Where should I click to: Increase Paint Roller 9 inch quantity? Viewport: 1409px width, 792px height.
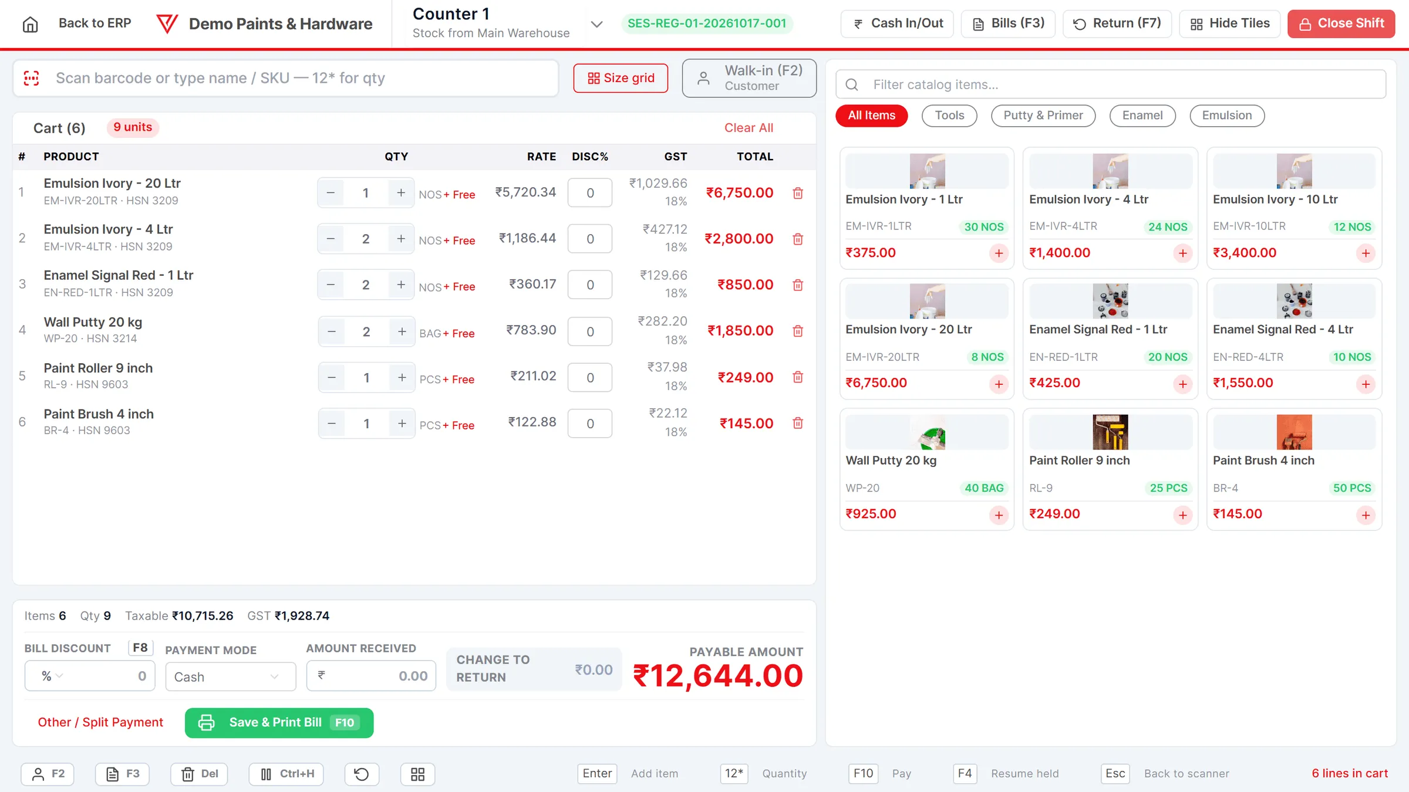click(402, 377)
